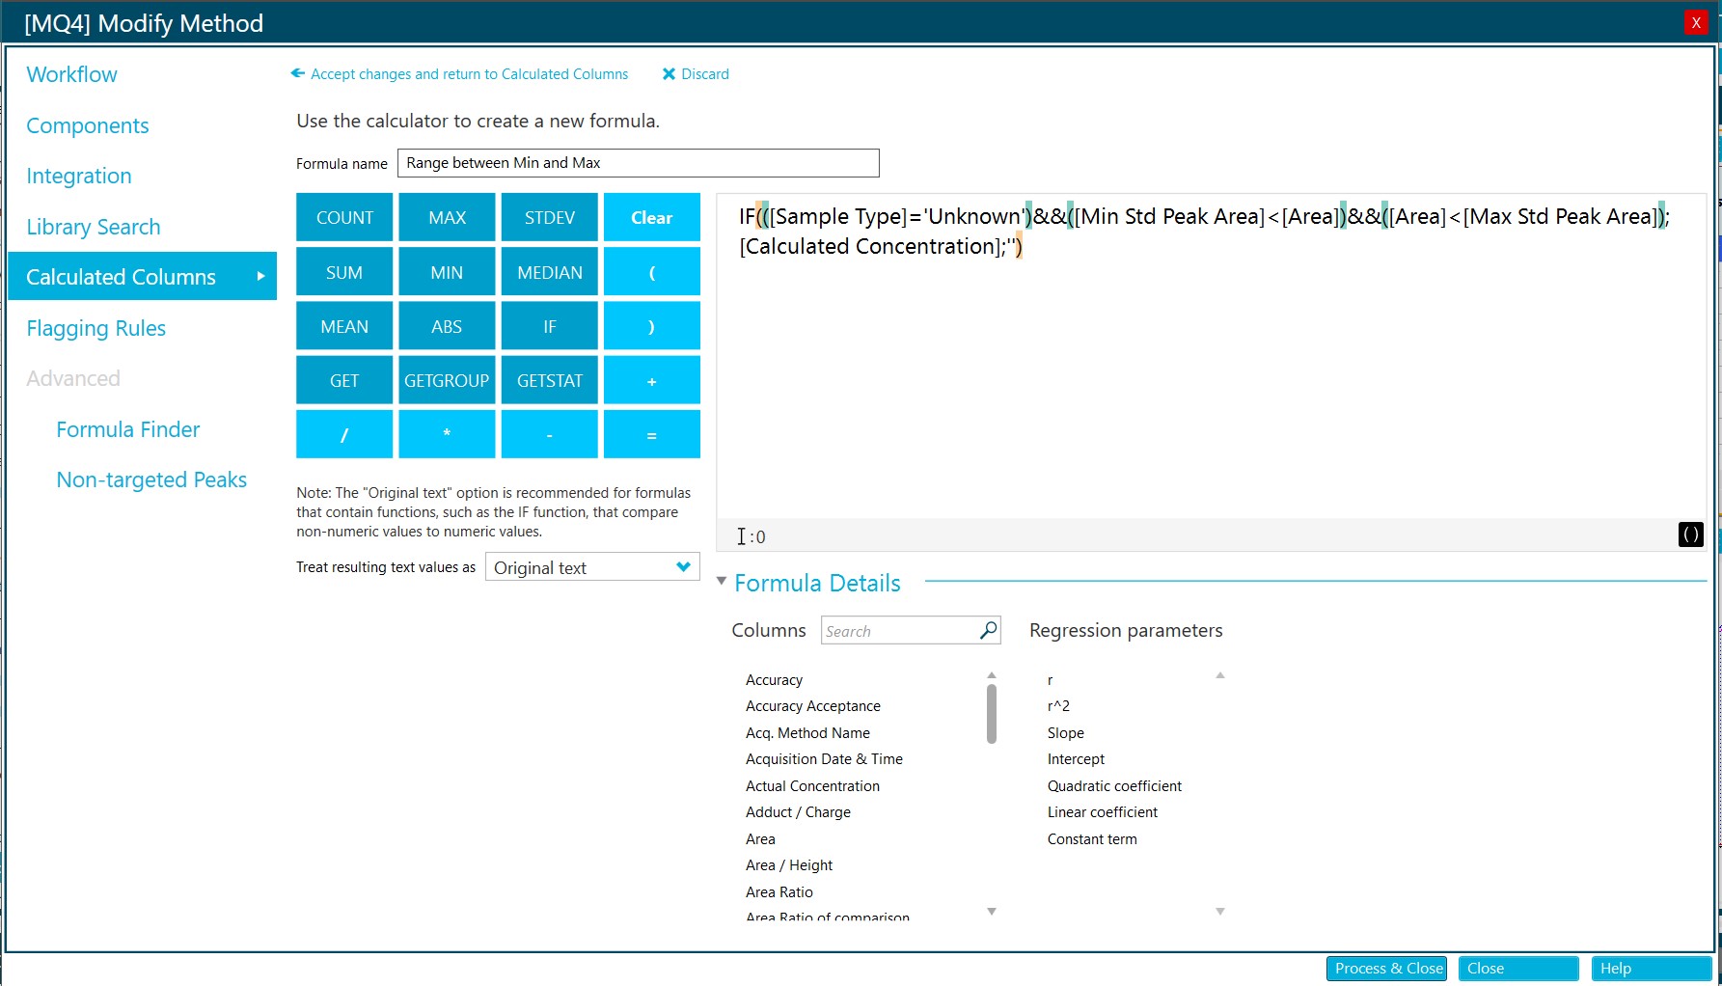Open the Library Search section
The height and width of the screenshot is (986, 1722).
pos(94,227)
